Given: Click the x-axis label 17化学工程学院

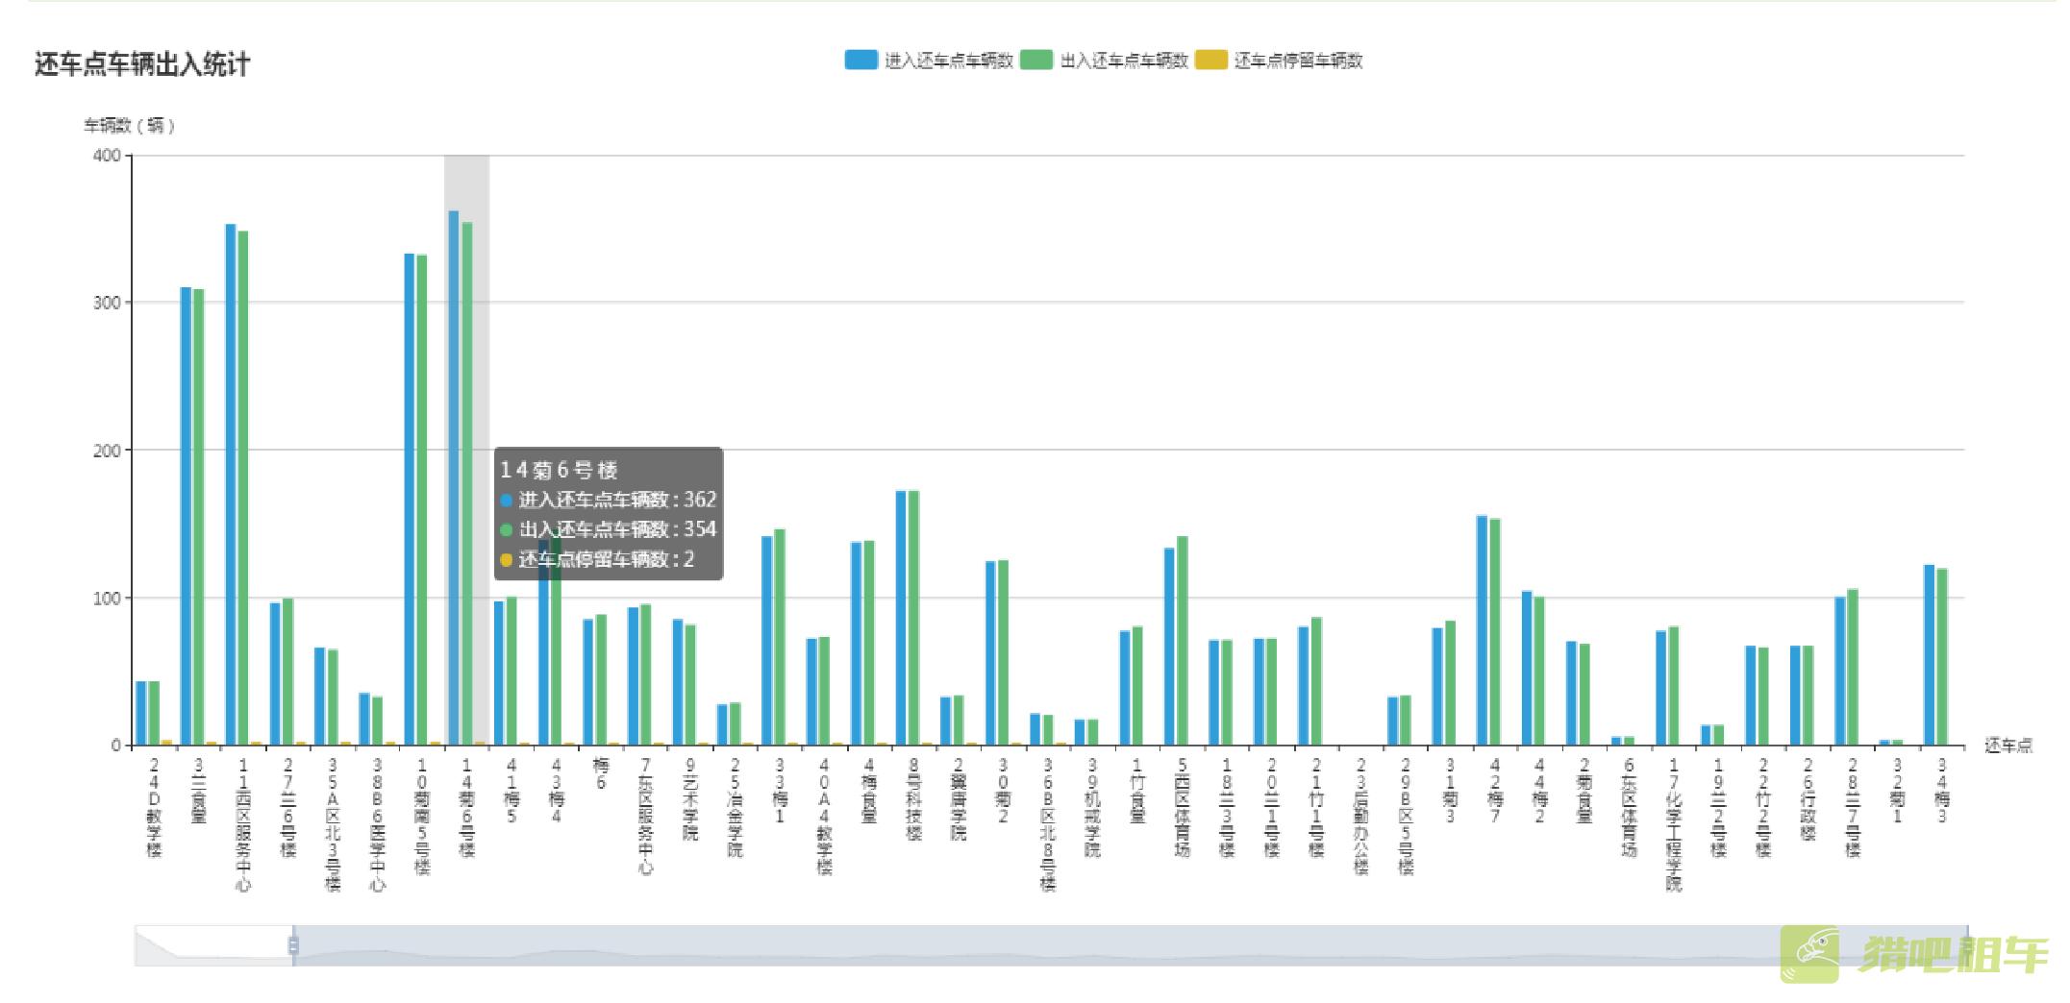Looking at the screenshot, I should click(x=1674, y=824).
